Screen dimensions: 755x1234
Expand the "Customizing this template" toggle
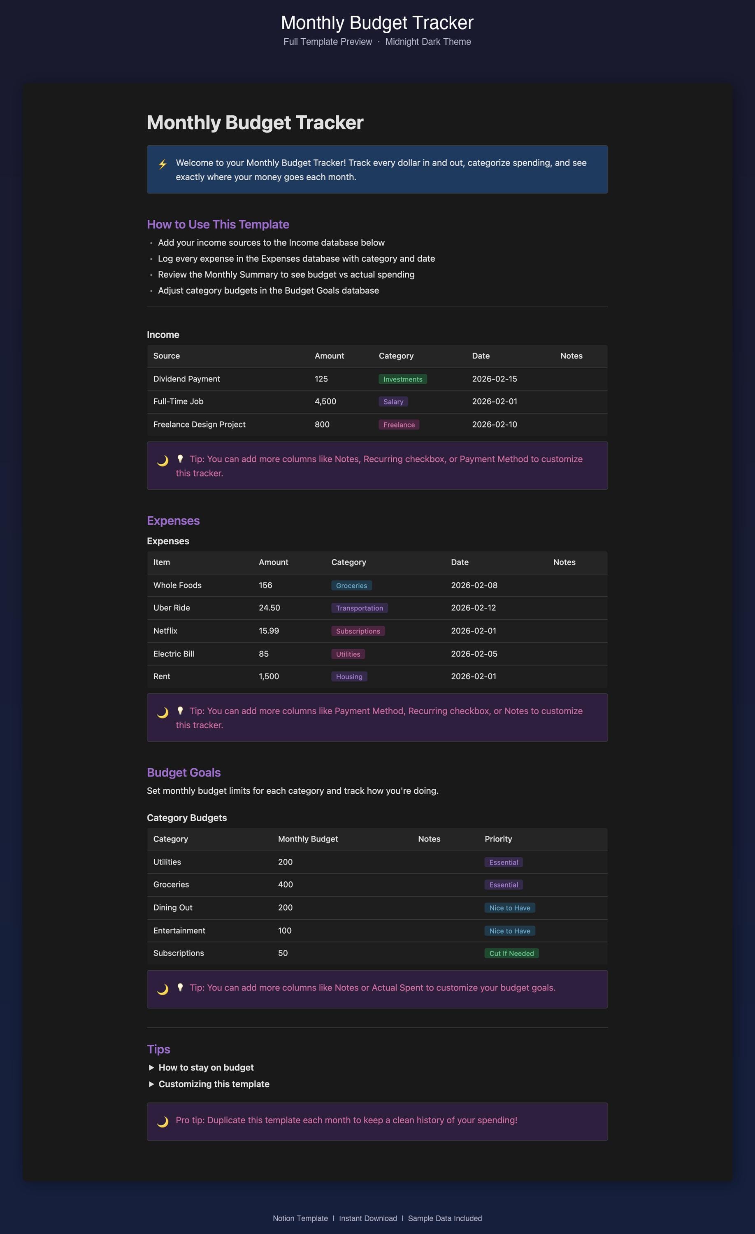[x=151, y=1084]
